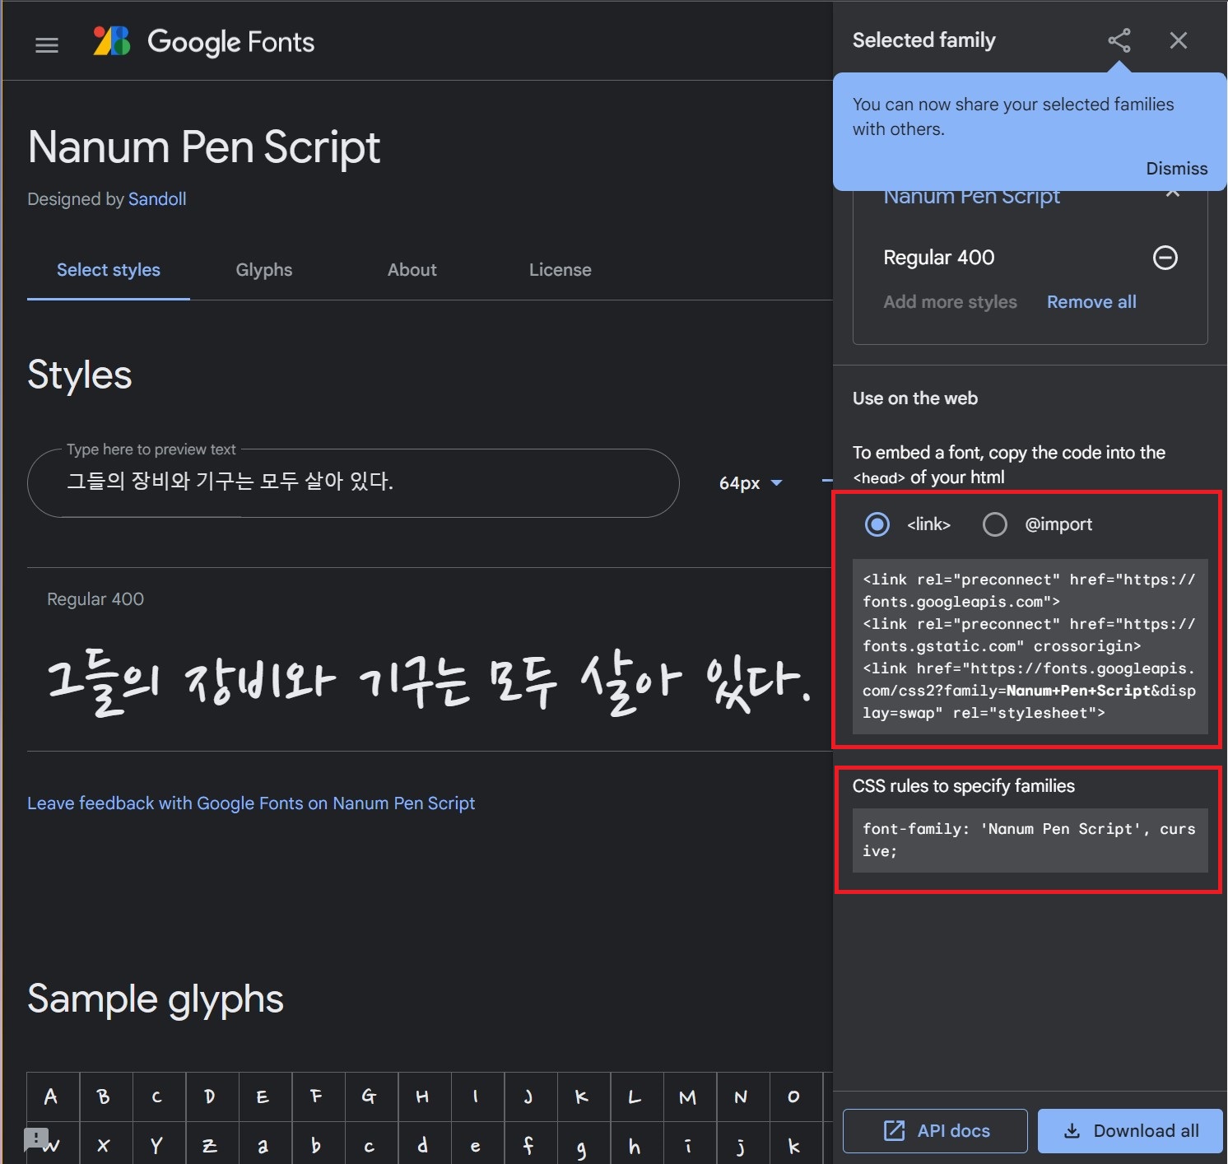Screen dimensions: 1228x1164
Task: Click the 'Regular 400' label in selected family
Action: 939,258
